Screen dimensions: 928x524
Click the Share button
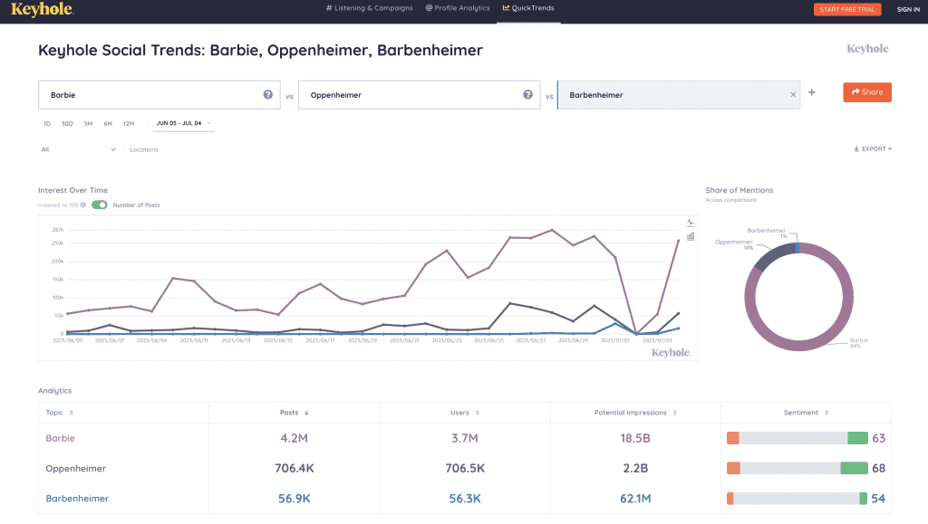tap(867, 92)
